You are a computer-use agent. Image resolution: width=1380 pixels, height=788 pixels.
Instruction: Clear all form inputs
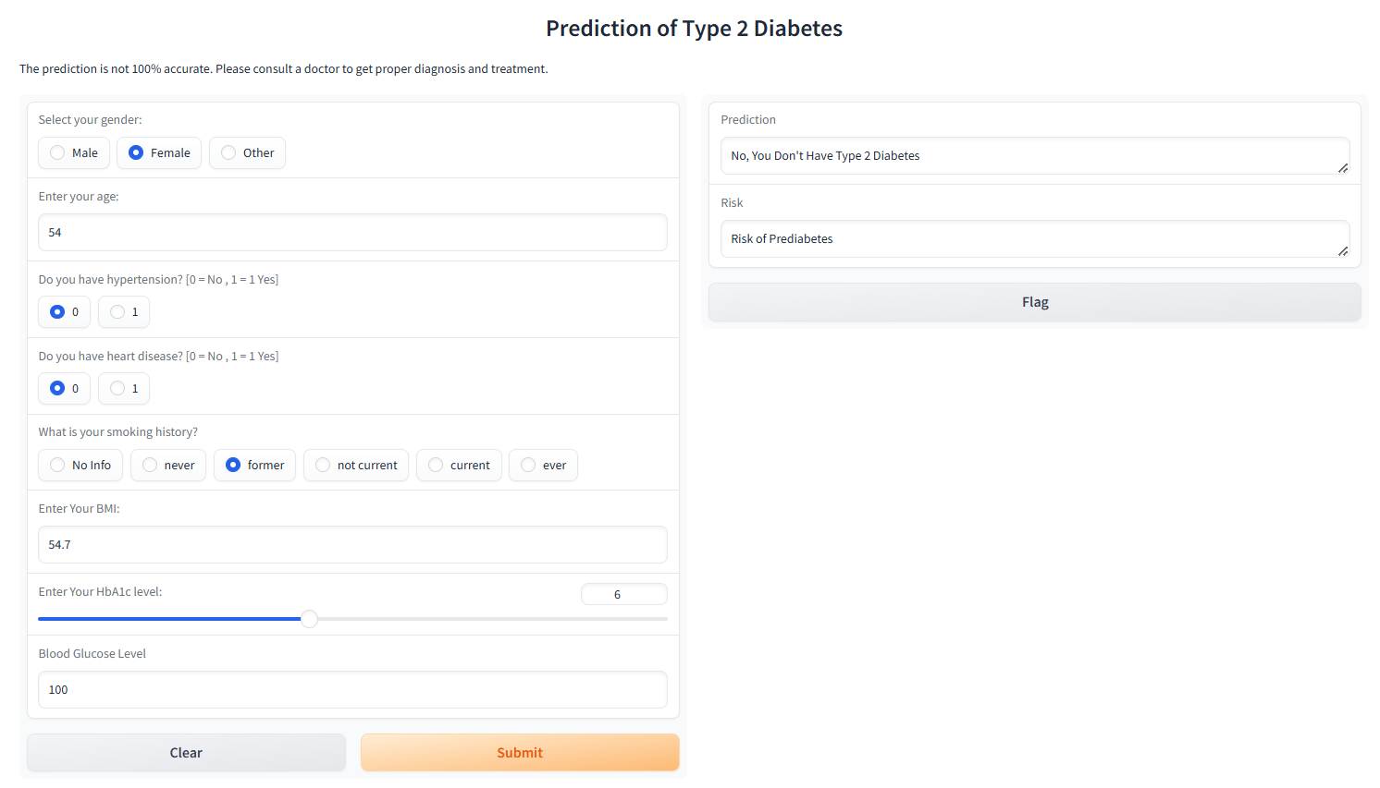coord(186,753)
